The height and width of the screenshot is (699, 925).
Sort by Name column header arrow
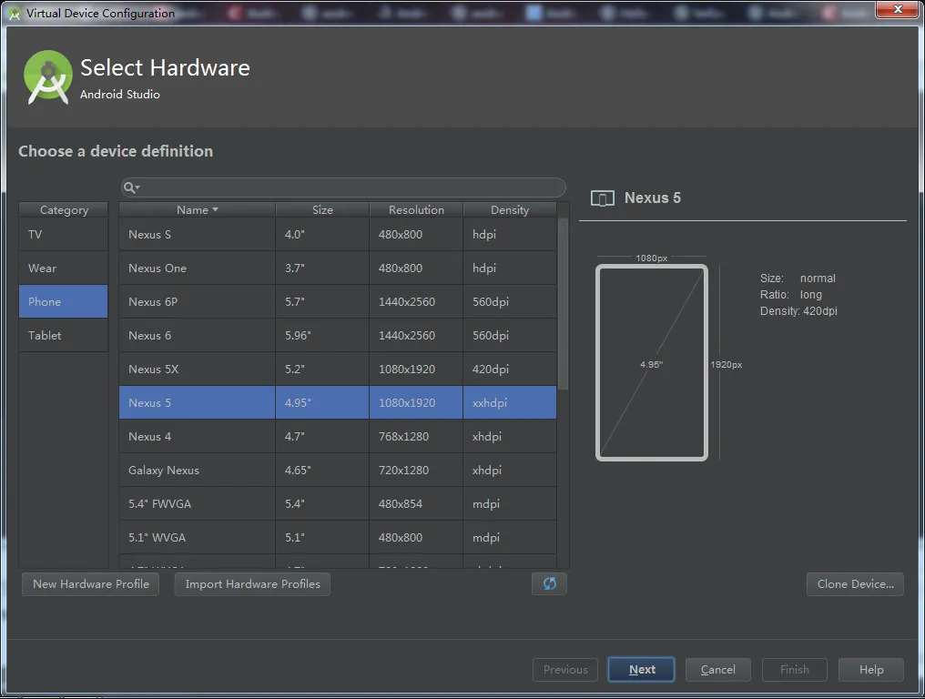click(216, 210)
